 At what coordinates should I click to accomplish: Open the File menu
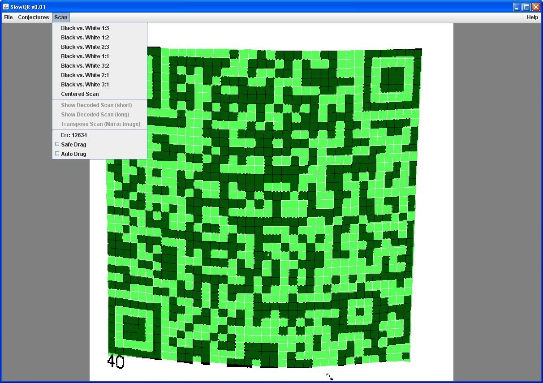[x=8, y=17]
